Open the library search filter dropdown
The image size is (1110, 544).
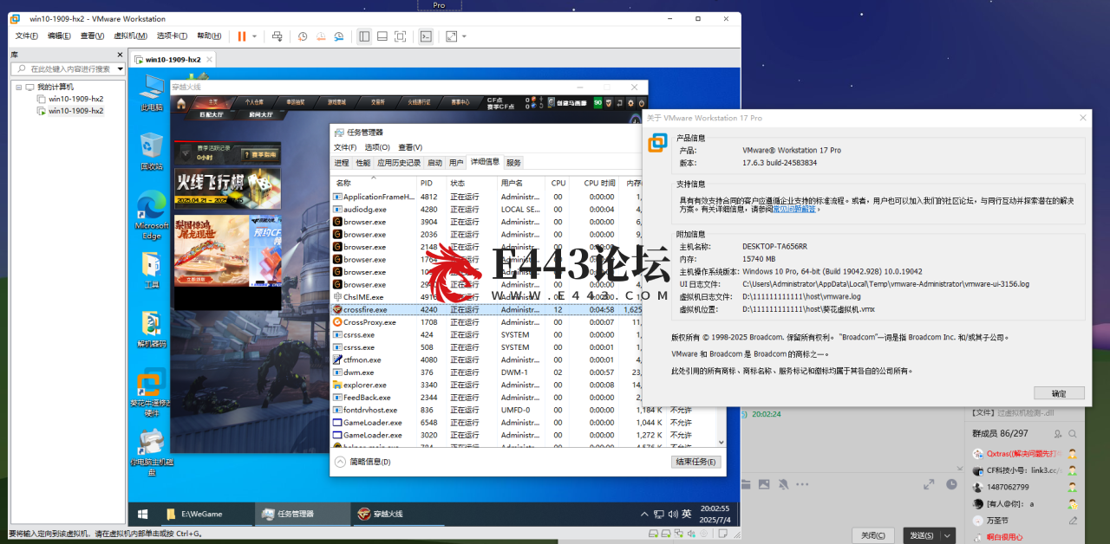pos(120,68)
